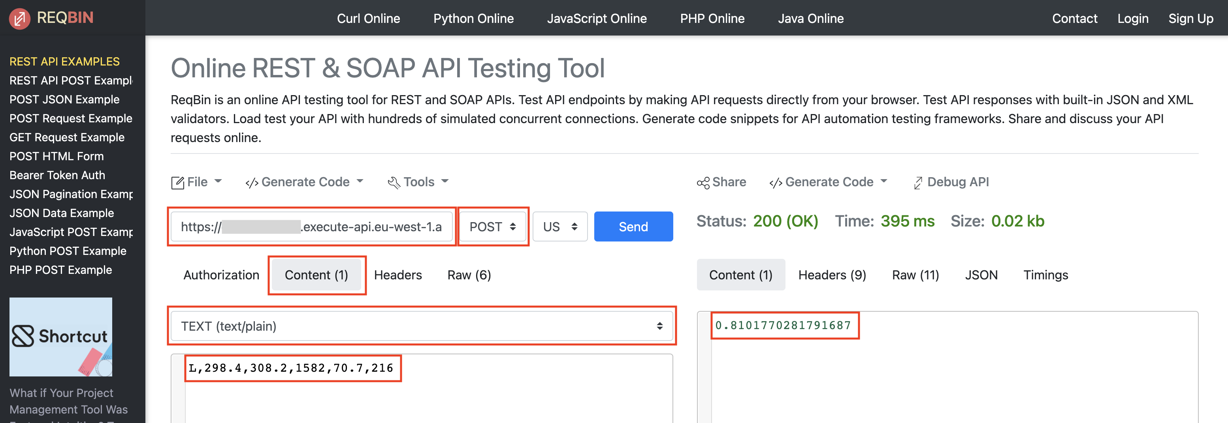This screenshot has width=1228, height=423.
Task: Click the 200 (OK) status text
Action: (x=785, y=221)
